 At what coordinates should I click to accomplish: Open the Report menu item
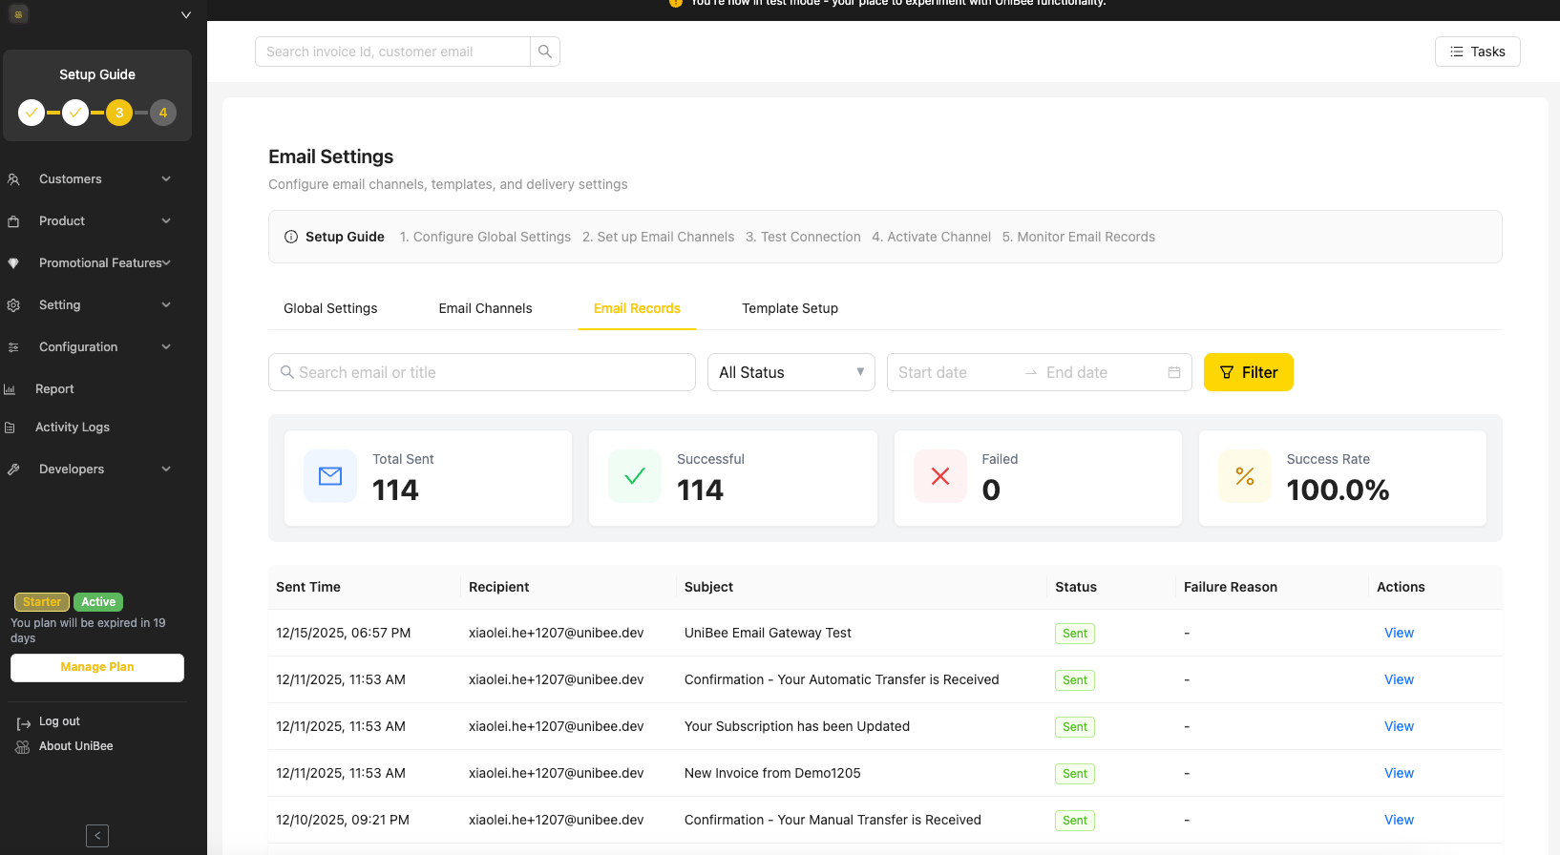(54, 389)
